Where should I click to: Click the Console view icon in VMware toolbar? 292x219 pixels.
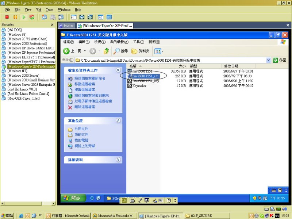109,17
